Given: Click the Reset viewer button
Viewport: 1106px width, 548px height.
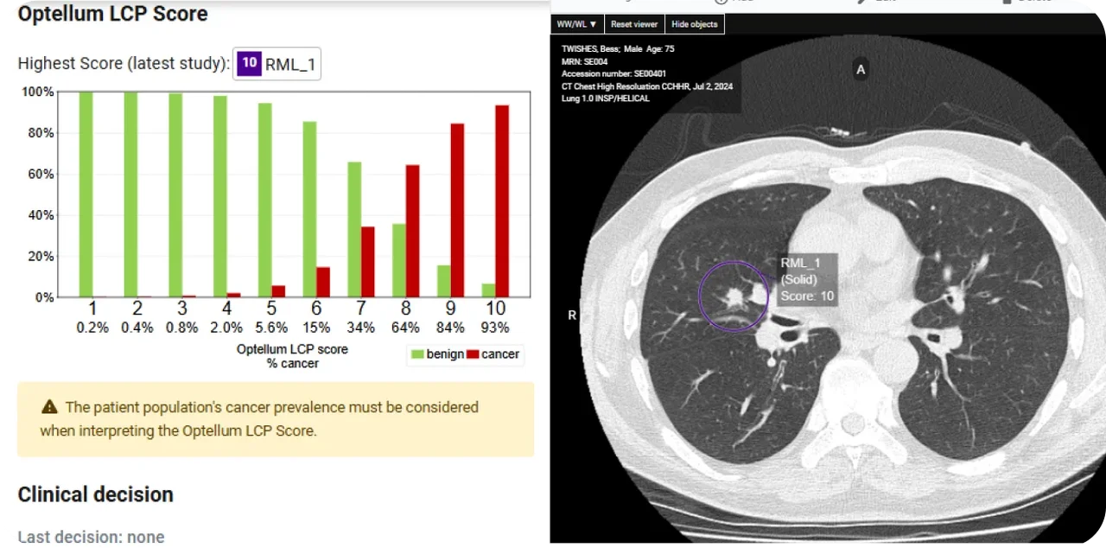Looking at the screenshot, I should point(634,23).
